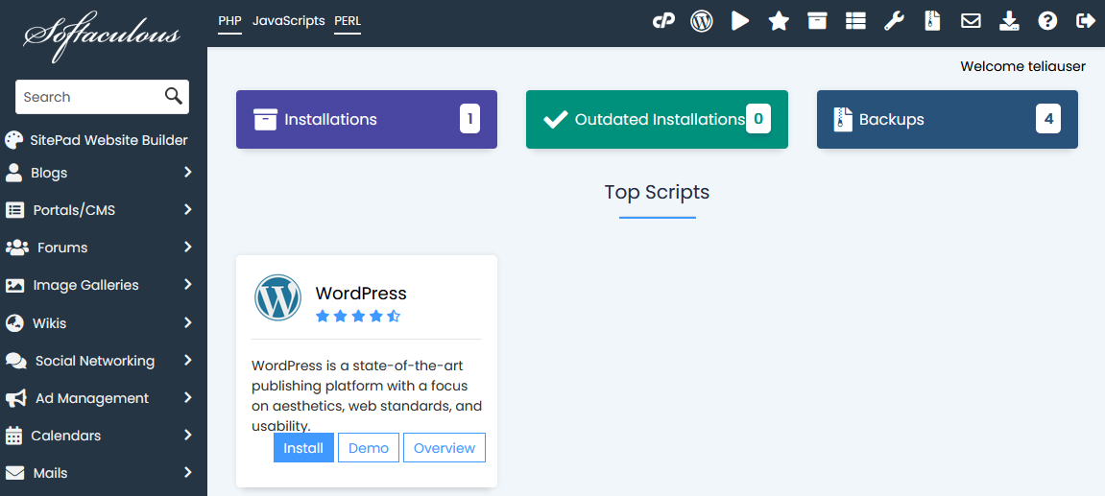Screen dimensions: 1105x496
Task: Click the WordPress logo in script card
Action: pyautogui.click(x=277, y=297)
